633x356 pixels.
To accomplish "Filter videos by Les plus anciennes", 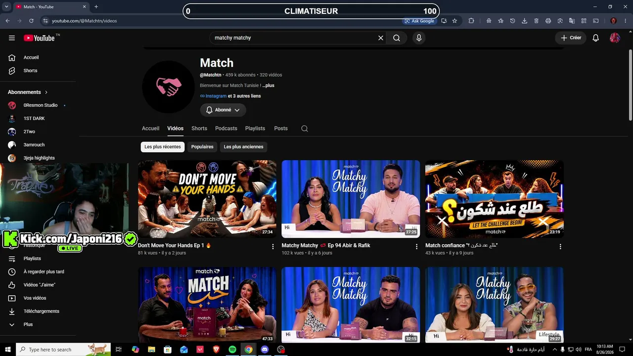I will pyautogui.click(x=243, y=147).
